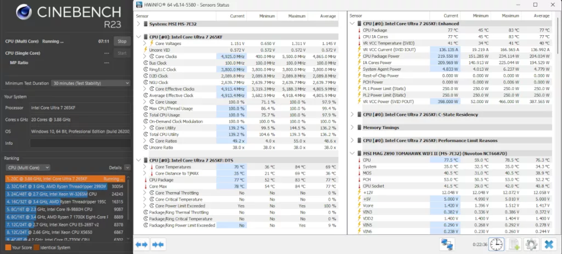Expand the Core Temperatures row

[x=144, y=167]
